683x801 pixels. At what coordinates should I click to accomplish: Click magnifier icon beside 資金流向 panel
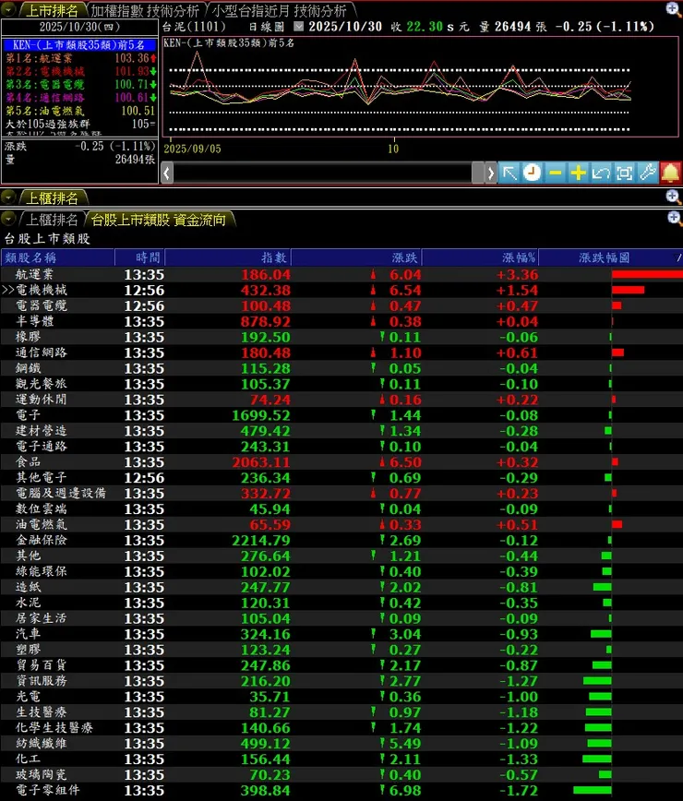(x=674, y=218)
